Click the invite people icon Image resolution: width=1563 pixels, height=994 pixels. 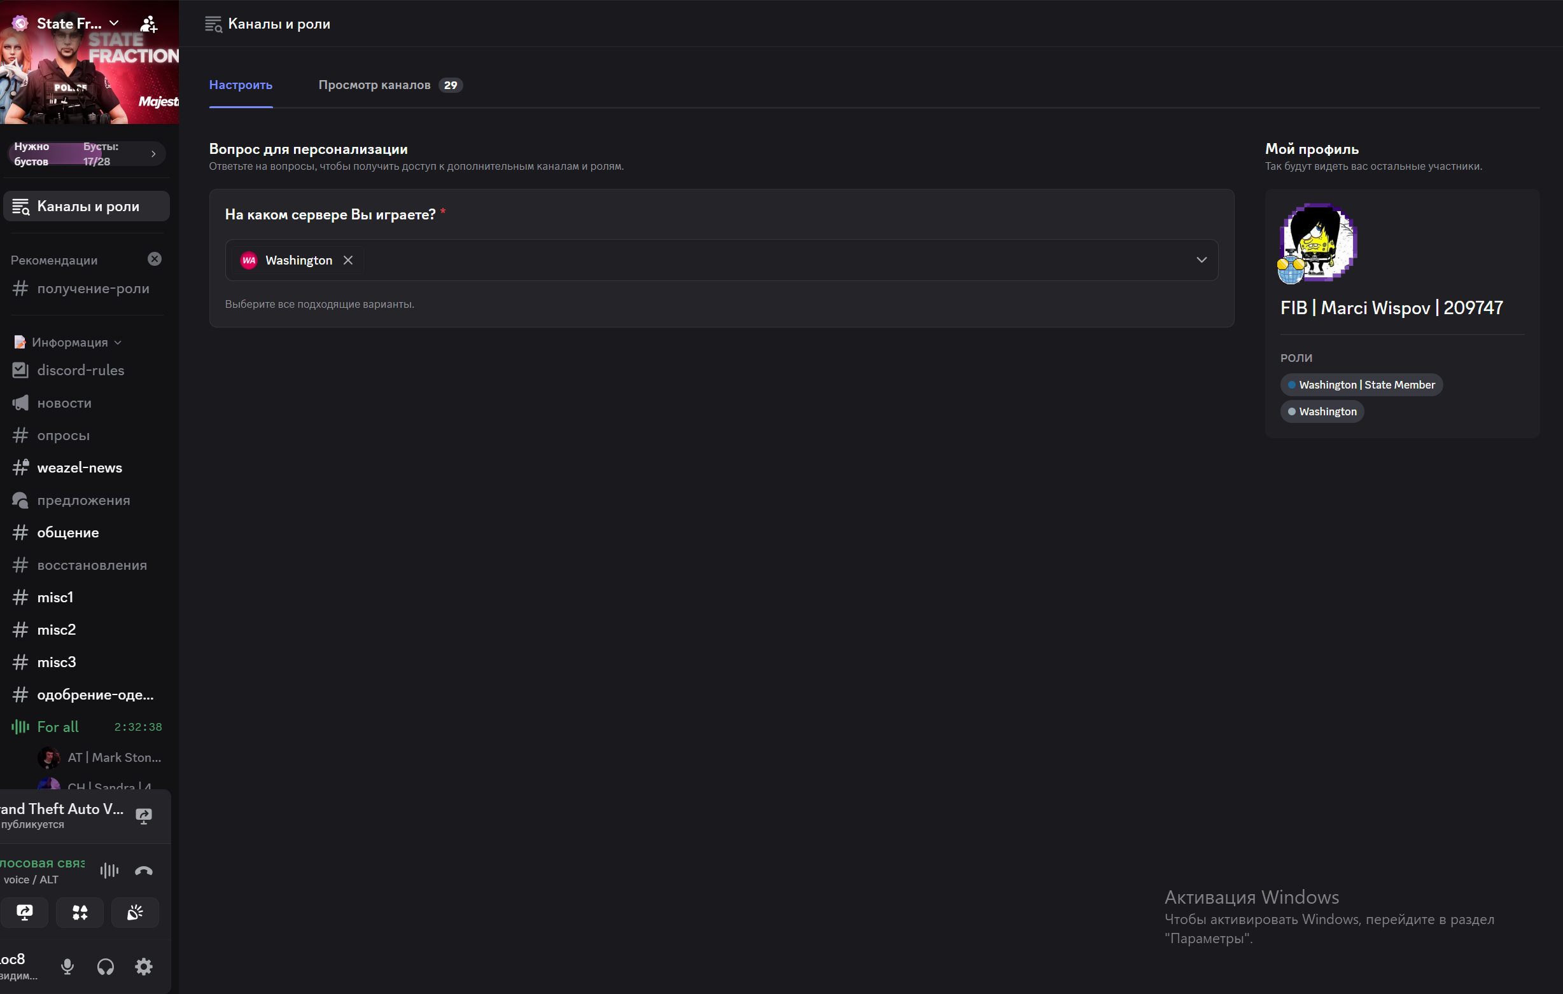coord(149,24)
